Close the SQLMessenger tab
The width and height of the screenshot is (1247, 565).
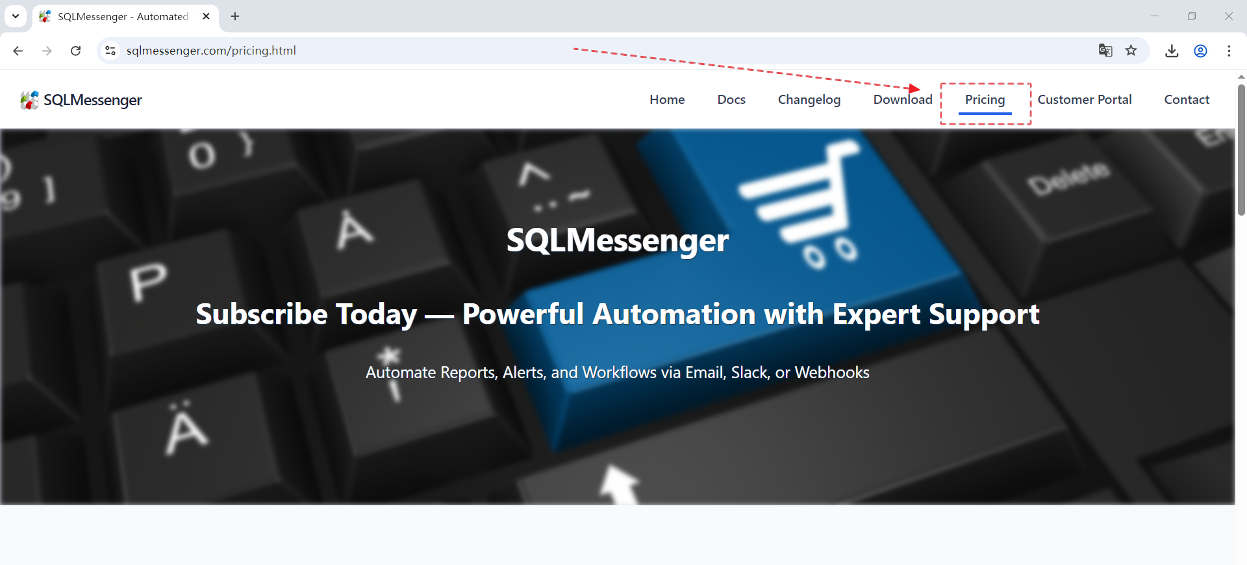click(206, 16)
